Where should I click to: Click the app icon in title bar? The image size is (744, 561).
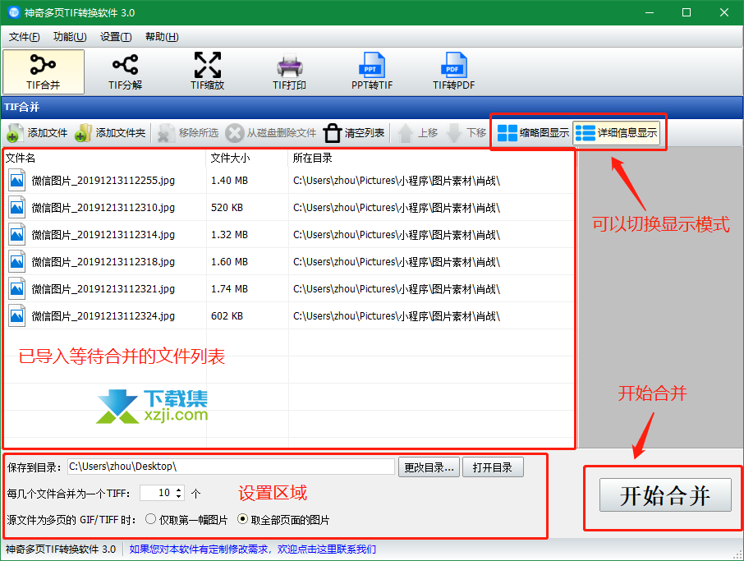pos(13,12)
